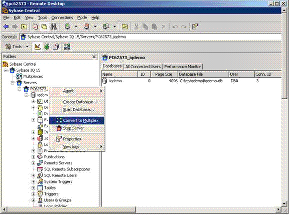The image size is (289, 215).
Task: Select the iqdemo database row
Action: coord(191,81)
